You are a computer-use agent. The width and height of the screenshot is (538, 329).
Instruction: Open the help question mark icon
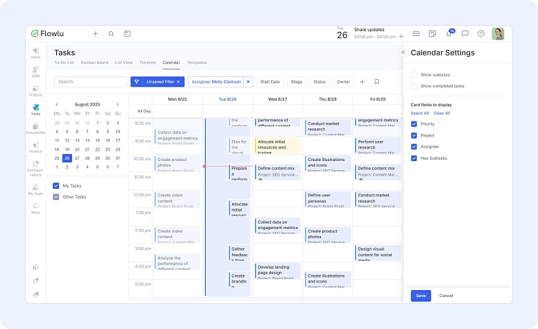[481, 33]
